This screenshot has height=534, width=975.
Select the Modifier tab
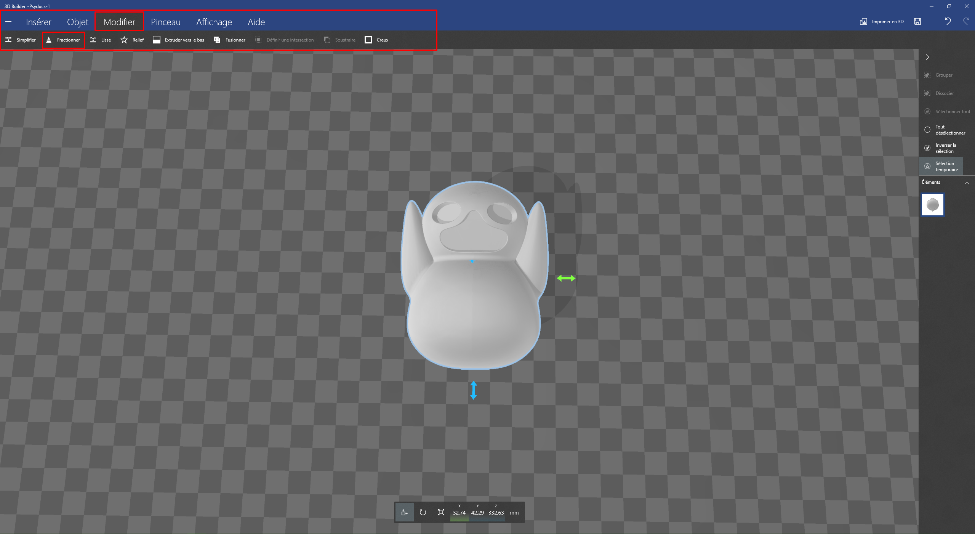pos(119,22)
